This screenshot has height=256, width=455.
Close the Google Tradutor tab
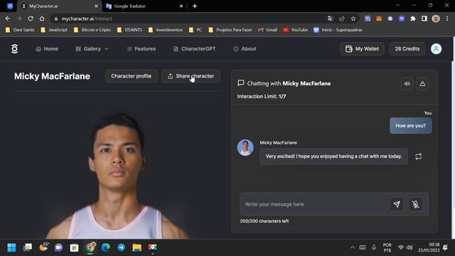tap(181, 6)
